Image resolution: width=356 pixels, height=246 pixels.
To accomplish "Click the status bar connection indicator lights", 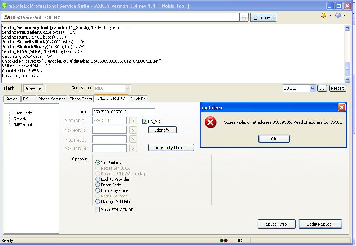I will coord(224,240).
